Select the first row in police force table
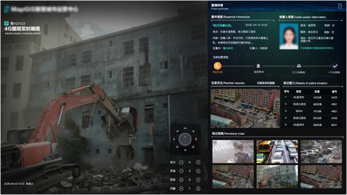347x195 pixels. coord(312,97)
